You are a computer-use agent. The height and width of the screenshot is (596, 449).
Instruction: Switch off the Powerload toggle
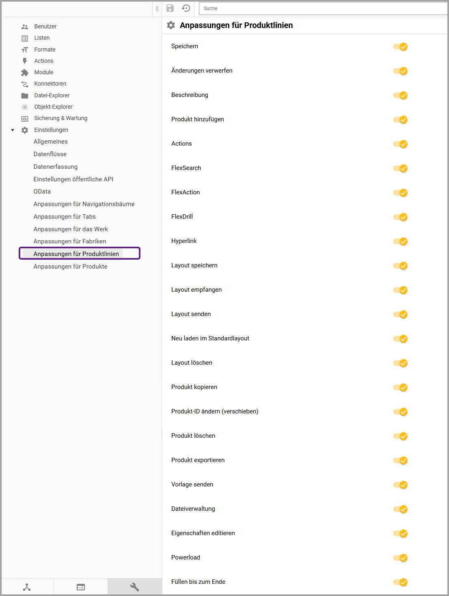tap(400, 558)
